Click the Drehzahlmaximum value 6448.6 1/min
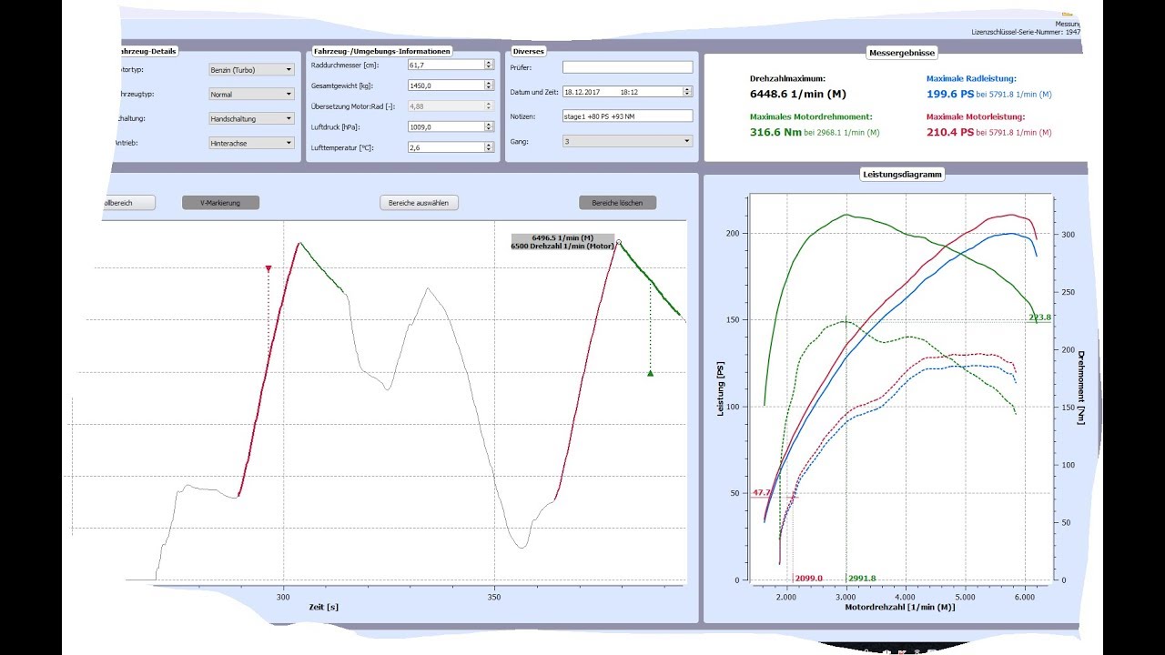Viewport: 1165px width, 655px height. click(x=798, y=93)
